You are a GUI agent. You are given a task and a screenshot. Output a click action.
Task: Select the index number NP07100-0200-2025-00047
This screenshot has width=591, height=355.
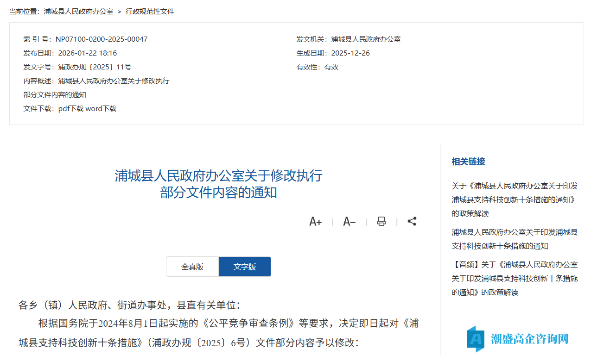tap(101, 39)
